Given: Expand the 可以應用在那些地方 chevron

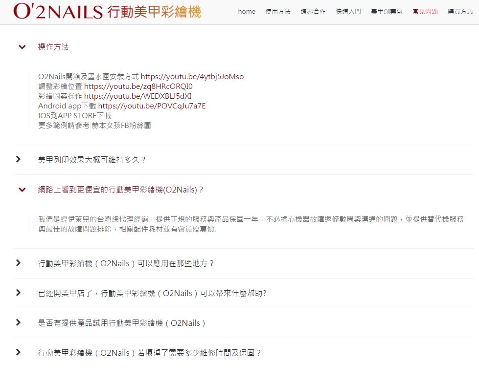Looking at the screenshot, I should (18, 263).
